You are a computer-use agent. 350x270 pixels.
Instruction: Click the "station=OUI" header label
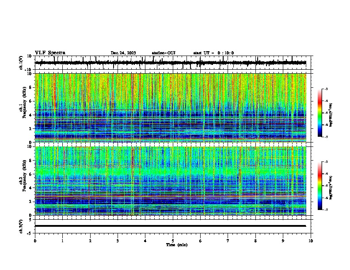[164, 53]
